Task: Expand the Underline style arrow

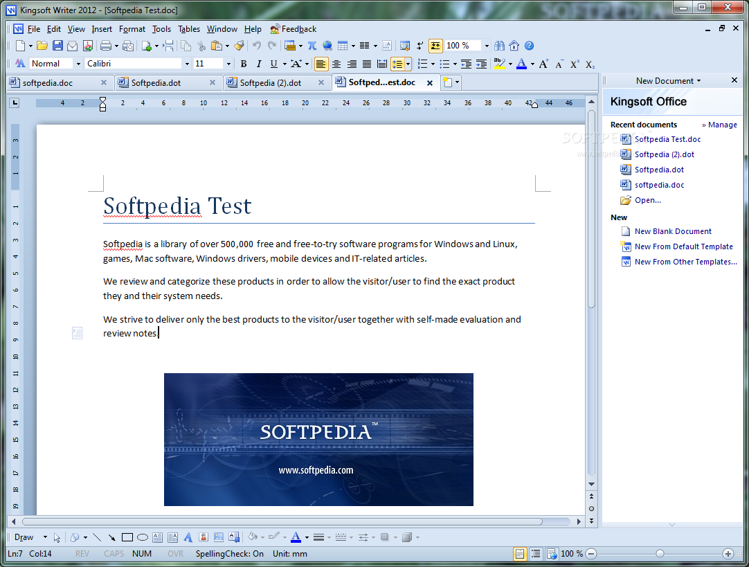Action: point(285,64)
